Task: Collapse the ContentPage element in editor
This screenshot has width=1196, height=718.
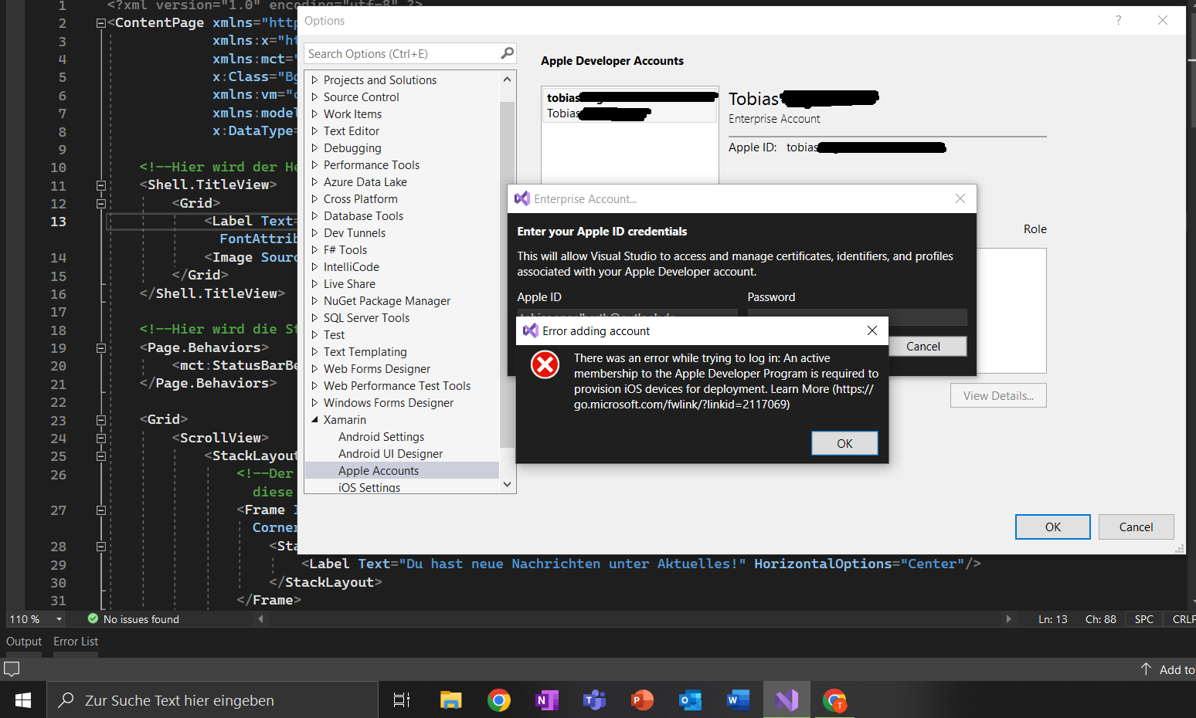Action: 100,23
